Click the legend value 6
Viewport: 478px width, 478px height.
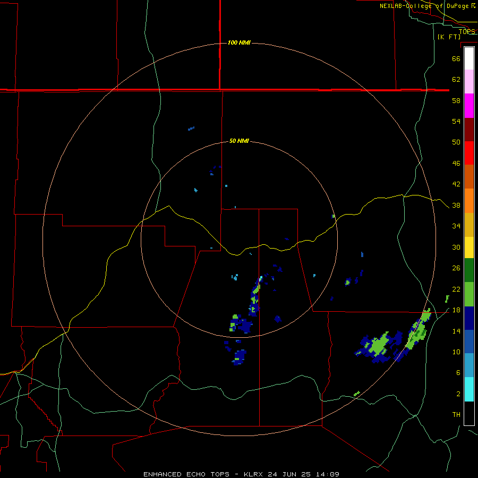[x=458, y=373]
